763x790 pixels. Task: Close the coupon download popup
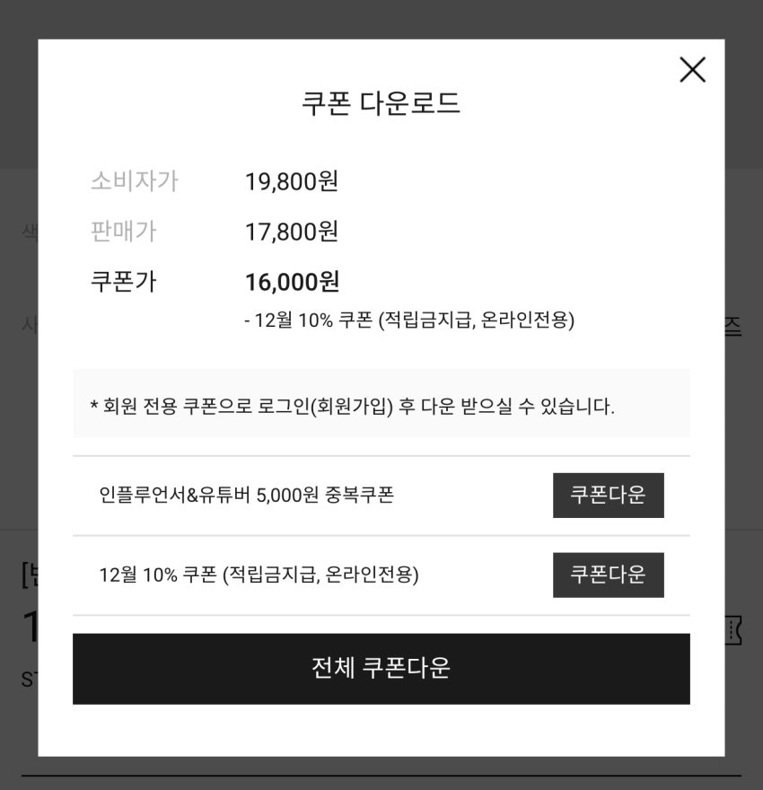coord(692,70)
